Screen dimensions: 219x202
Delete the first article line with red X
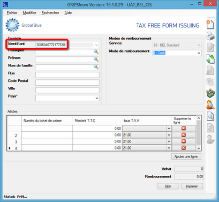click(x=184, y=128)
